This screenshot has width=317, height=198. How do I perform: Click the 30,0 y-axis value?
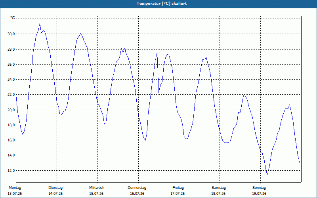[11, 34]
